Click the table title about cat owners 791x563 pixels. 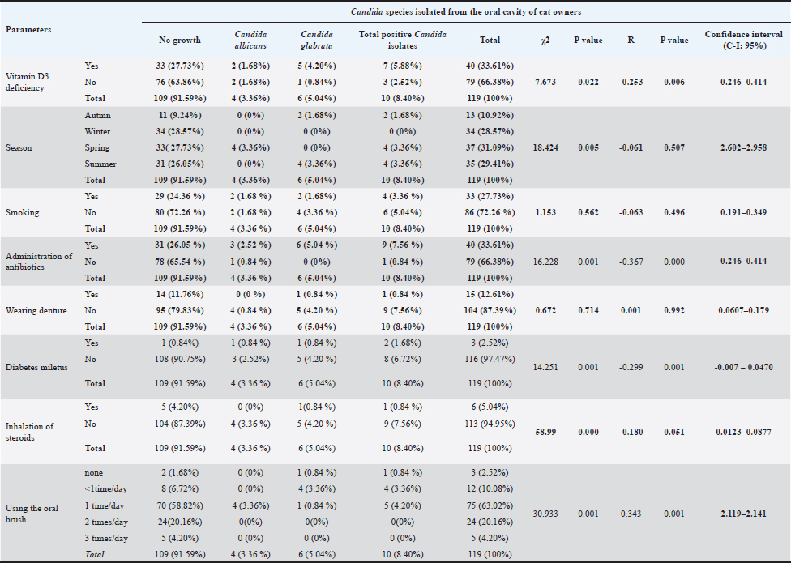click(x=464, y=11)
